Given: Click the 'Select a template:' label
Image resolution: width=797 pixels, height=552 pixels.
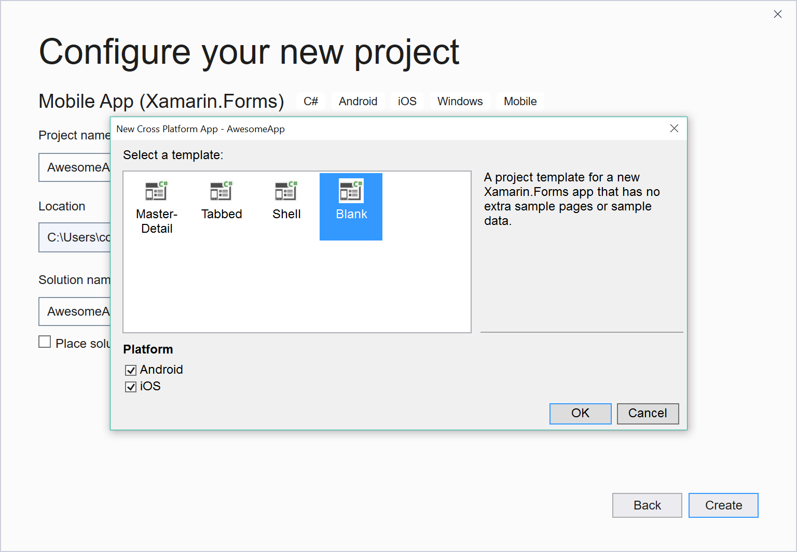Looking at the screenshot, I should point(173,155).
